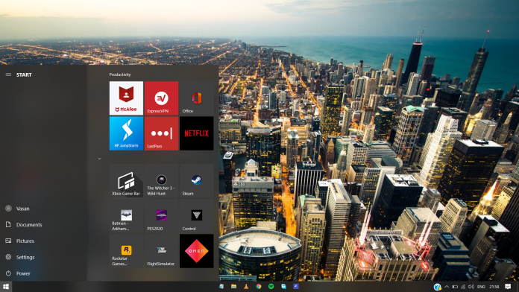Click the Windows Start button
The image size is (519, 292).
coord(6,286)
